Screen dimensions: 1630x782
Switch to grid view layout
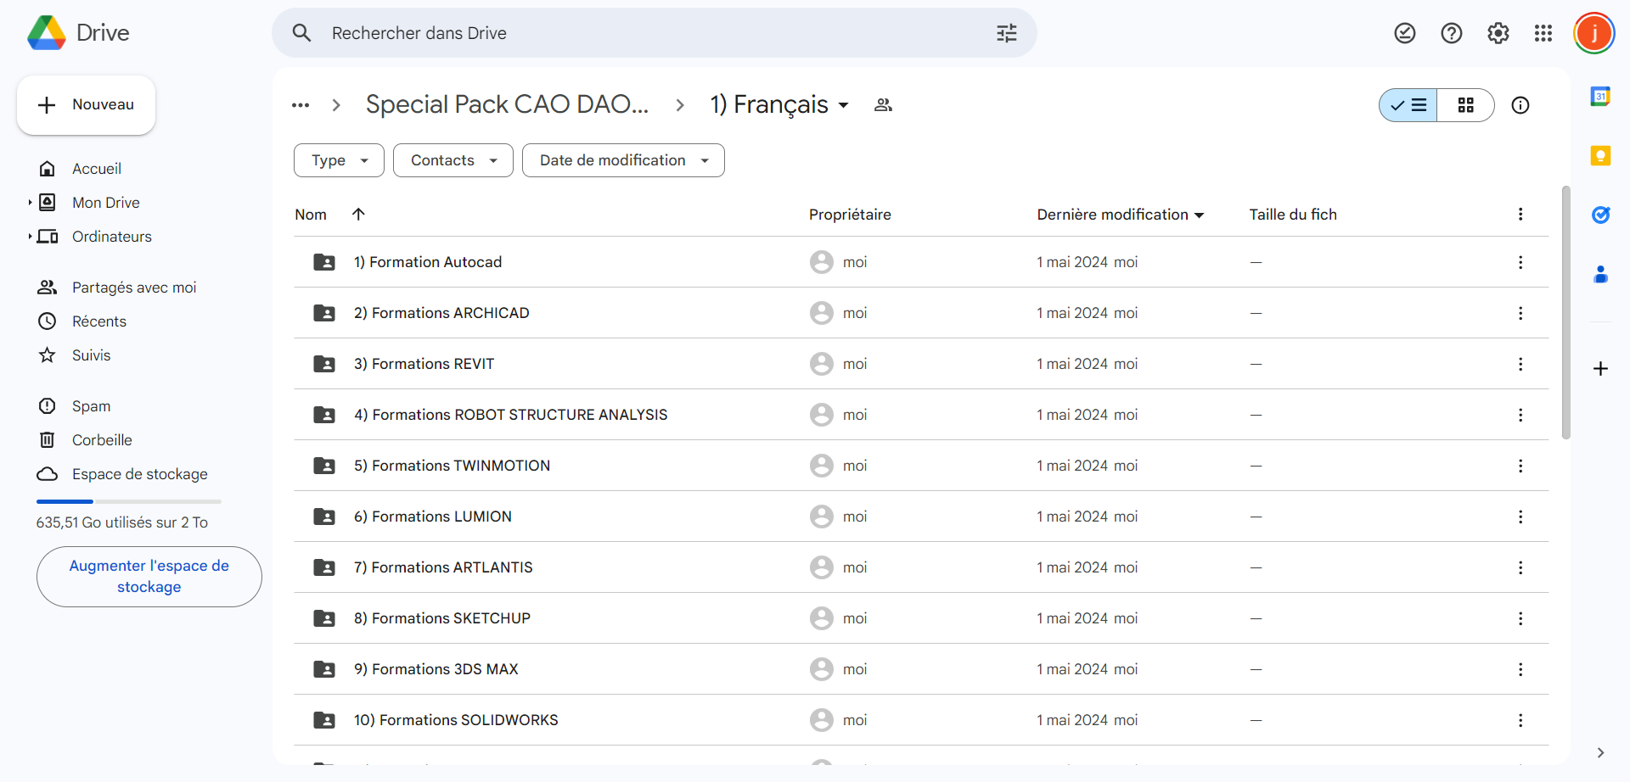pyautogui.click(x=1466, y=105)
